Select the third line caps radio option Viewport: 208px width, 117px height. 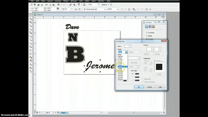133,80
